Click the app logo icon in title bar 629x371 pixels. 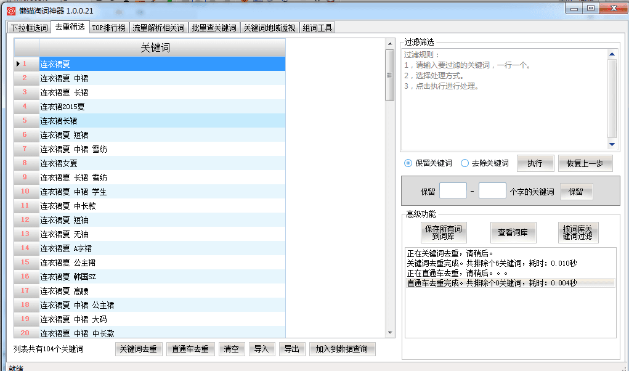coord(10,10)
